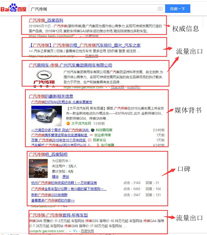Open 广汽传祺的最新相关信息 heading link
The width and height of the screenshot is (207, 235).
coord(51,96)
